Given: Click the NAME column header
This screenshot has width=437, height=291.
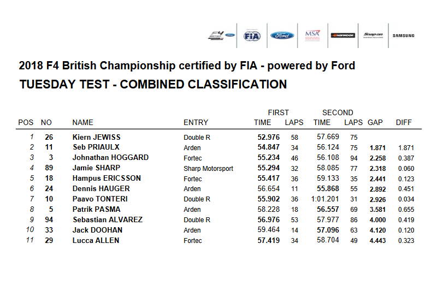Looking at the screenshot, I should (x=83, y=122).
